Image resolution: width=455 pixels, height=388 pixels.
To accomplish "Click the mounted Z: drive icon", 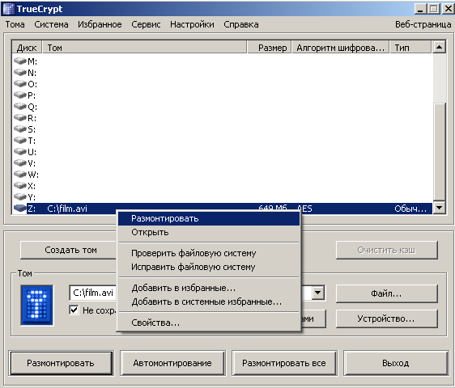I will [x=20, y=209].
